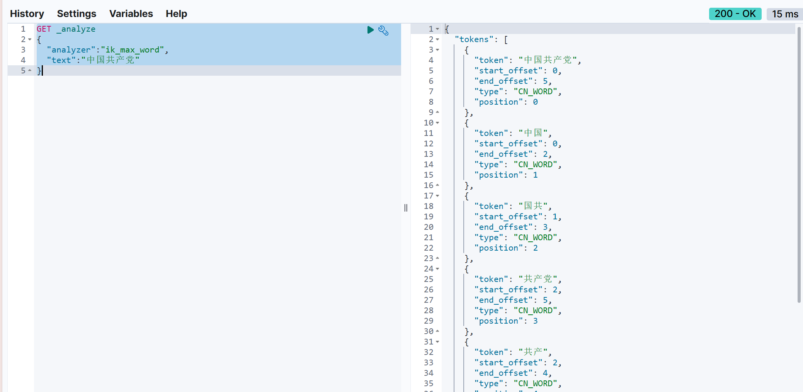
Task: Open the Help panel
Action: pyautogui.click(x=176, y=14)
